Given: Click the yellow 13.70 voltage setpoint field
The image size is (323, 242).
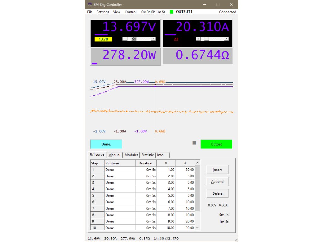Looking at the screenshot, I should coord(103,39).
